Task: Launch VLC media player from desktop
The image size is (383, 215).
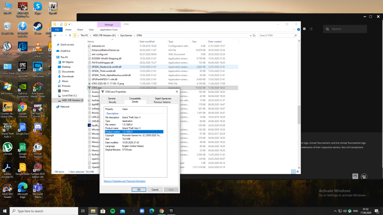Action: (x=38, y=47)
